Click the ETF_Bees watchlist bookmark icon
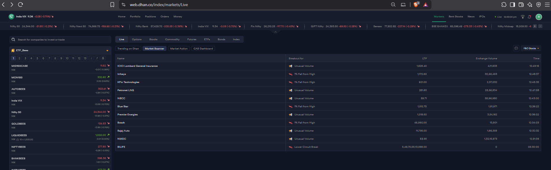Screen dimensions: 551x170 13,51
